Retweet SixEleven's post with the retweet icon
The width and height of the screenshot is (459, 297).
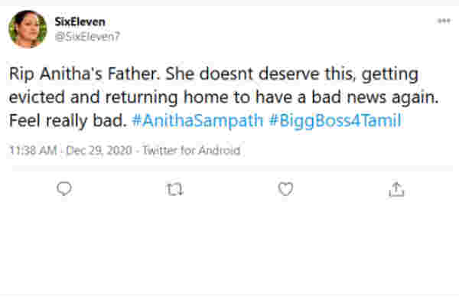click(x=174, y=189)
